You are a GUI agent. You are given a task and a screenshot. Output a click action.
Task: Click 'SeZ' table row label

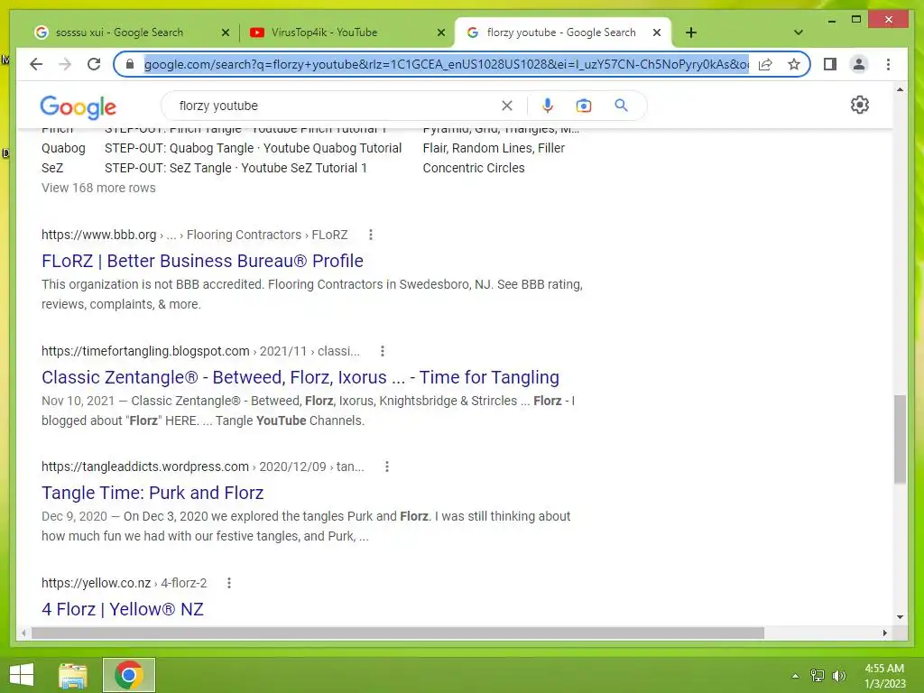click(51, 168)
